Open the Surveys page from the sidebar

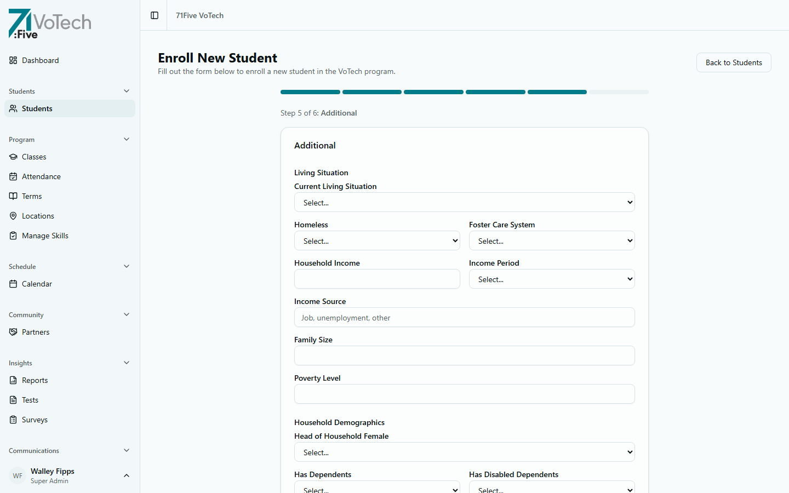coord(35,420)
